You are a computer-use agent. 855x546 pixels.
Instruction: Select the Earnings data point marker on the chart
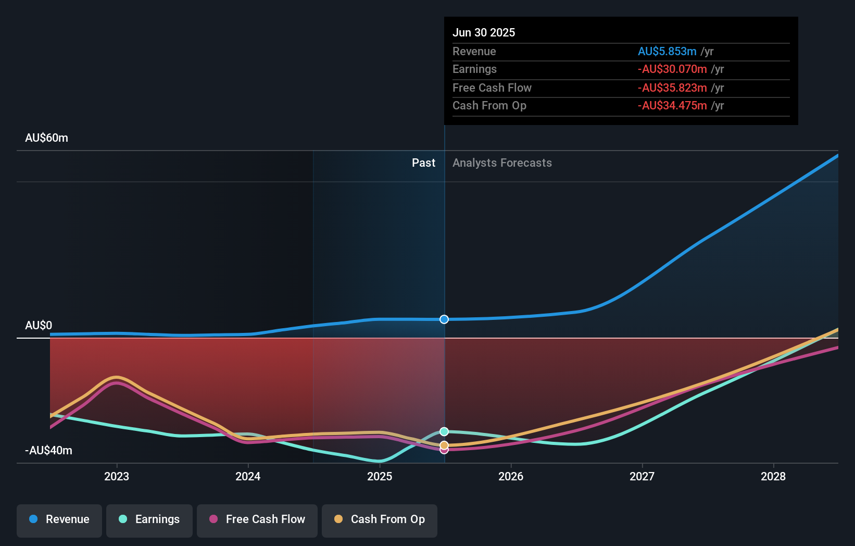pos(444,431)
